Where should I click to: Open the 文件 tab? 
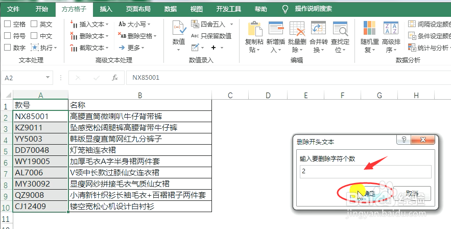[x=13, y=9]
